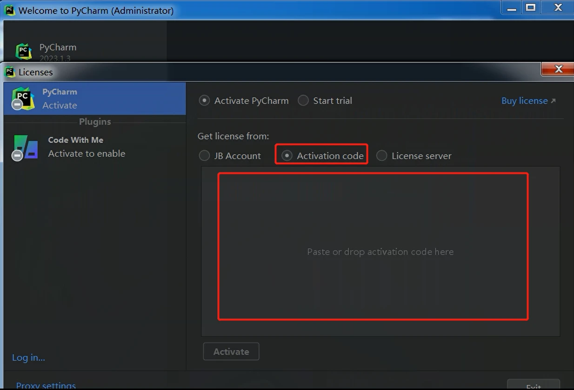The height and width of the screenshot is (390, 574).
Task: Choose JB Account as license source
Action: point(204,156)
